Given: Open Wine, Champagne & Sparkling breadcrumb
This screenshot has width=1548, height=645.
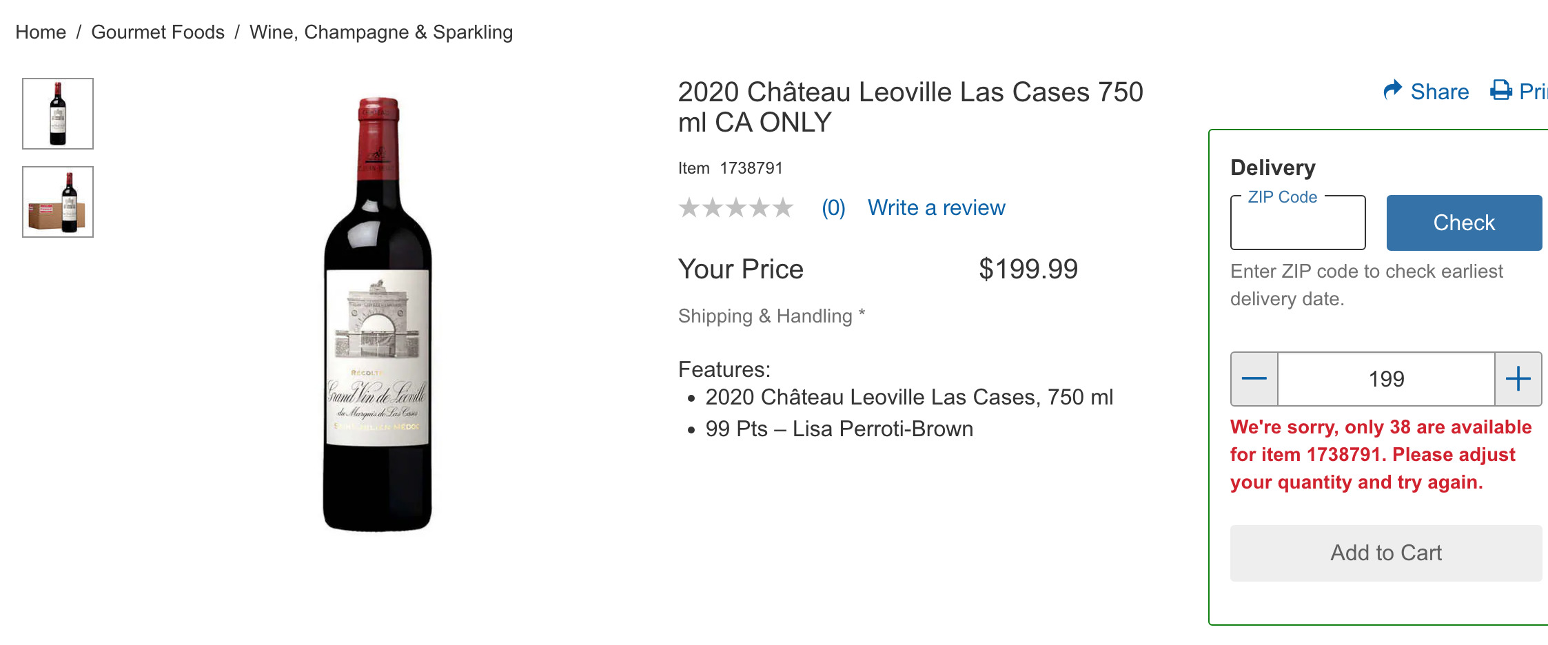Looking at the screenshot, I should pos(381,32).
